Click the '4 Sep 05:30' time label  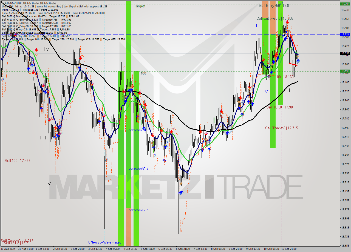point(113,249)
